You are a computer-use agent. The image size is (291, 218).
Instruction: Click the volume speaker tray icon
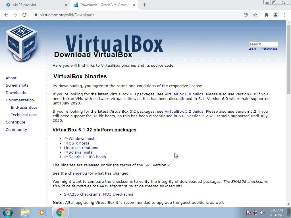tap(262, 213)
